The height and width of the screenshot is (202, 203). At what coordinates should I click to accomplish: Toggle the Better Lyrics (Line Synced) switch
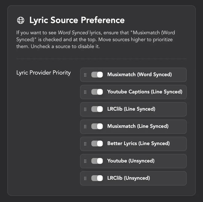(97, 144)
